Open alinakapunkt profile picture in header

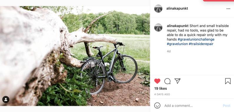(x=158, y=8)
